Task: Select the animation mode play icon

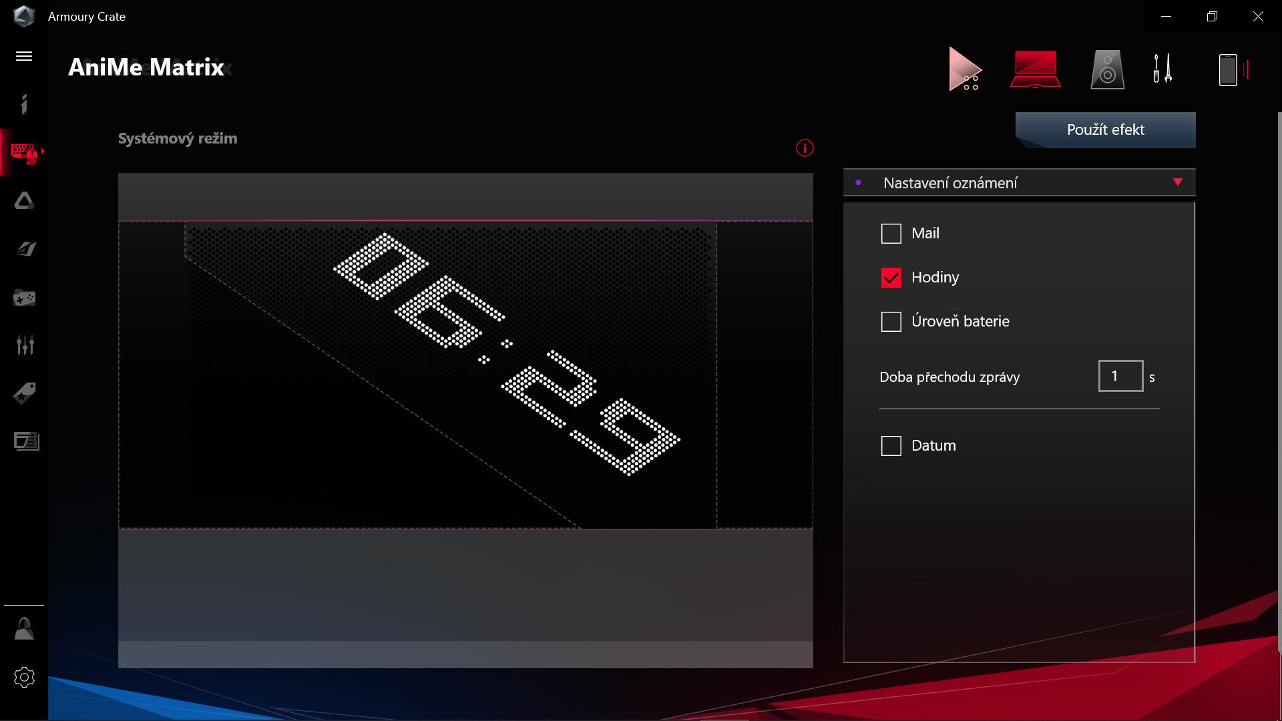Action: tap(965, 68)
